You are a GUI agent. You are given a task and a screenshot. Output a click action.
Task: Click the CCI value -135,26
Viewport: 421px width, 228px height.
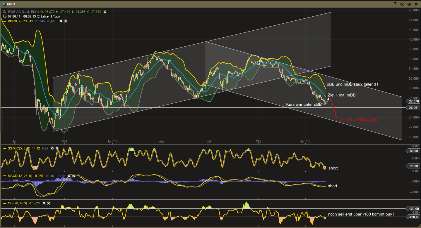[34, 203]
